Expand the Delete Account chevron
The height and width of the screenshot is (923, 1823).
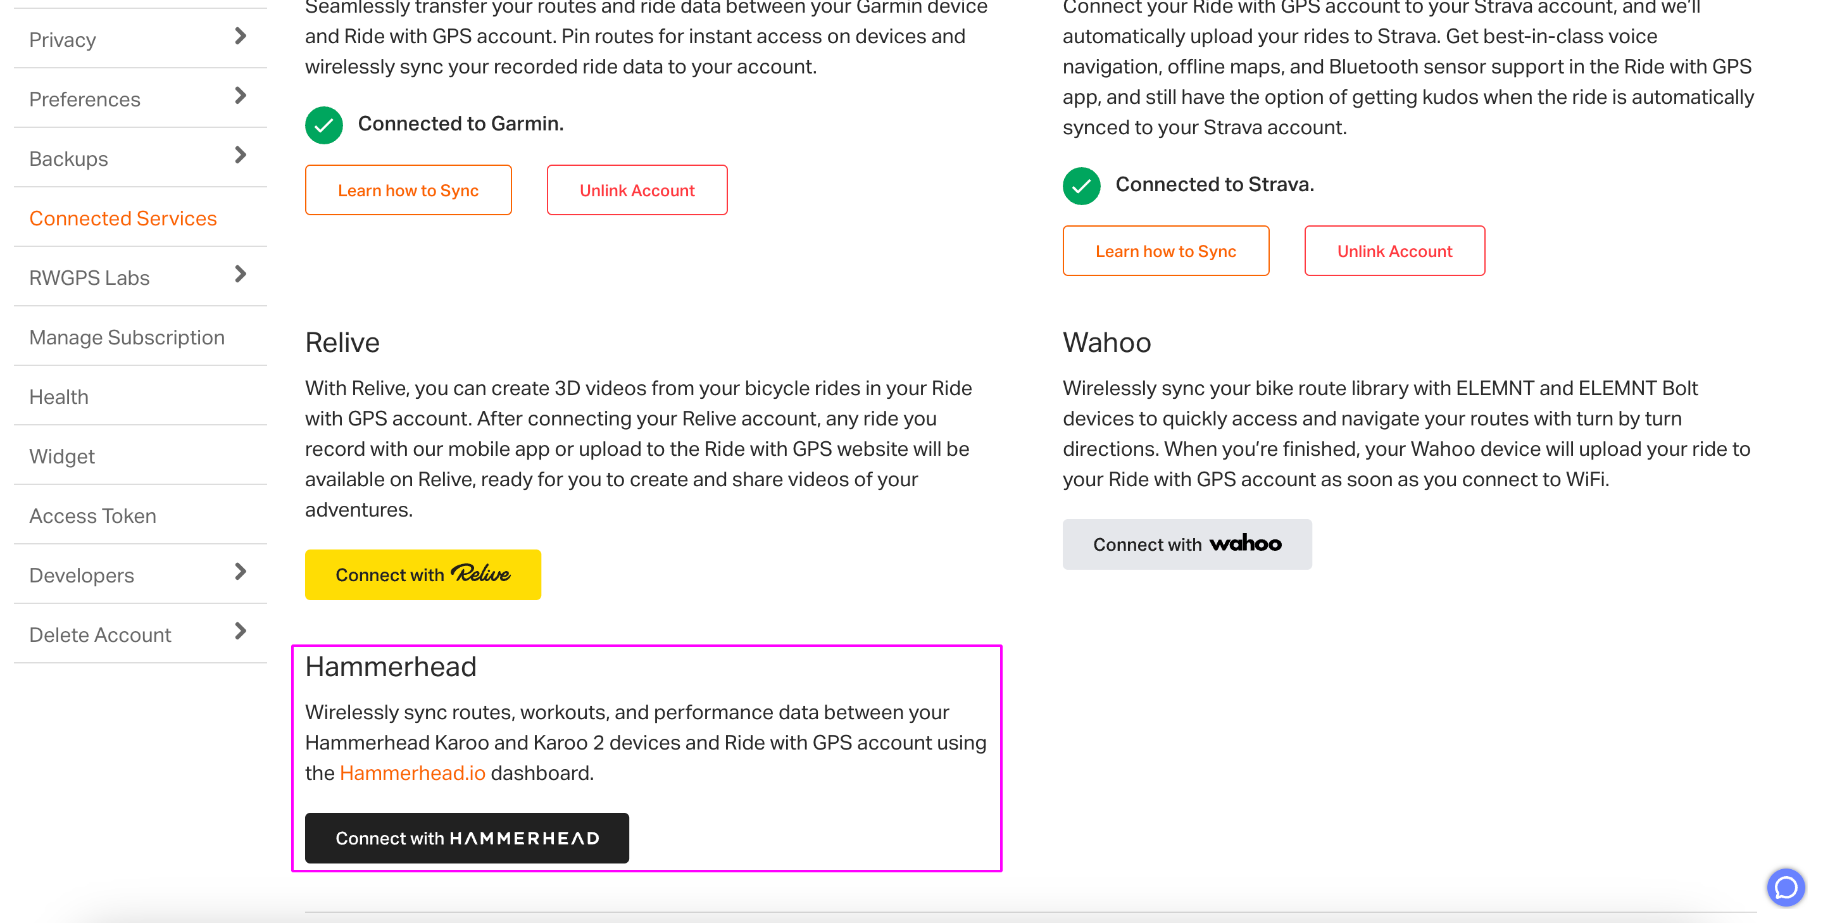pos(240,631)
